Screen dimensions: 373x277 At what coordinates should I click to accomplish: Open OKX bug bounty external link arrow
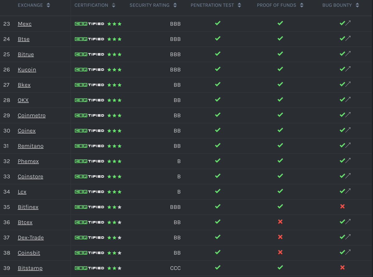point(348,99)
